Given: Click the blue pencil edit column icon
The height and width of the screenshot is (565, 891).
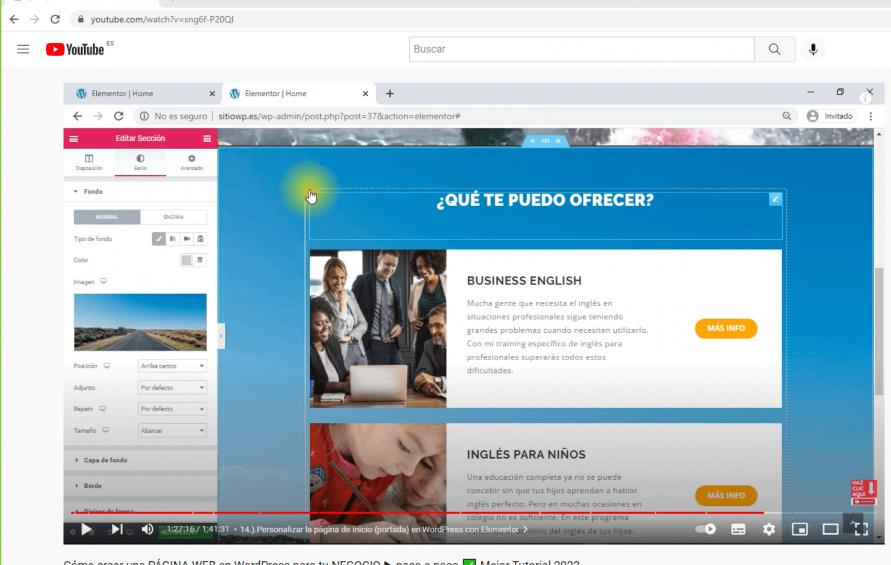Looking at the screenshot, I should pos(775,199).
